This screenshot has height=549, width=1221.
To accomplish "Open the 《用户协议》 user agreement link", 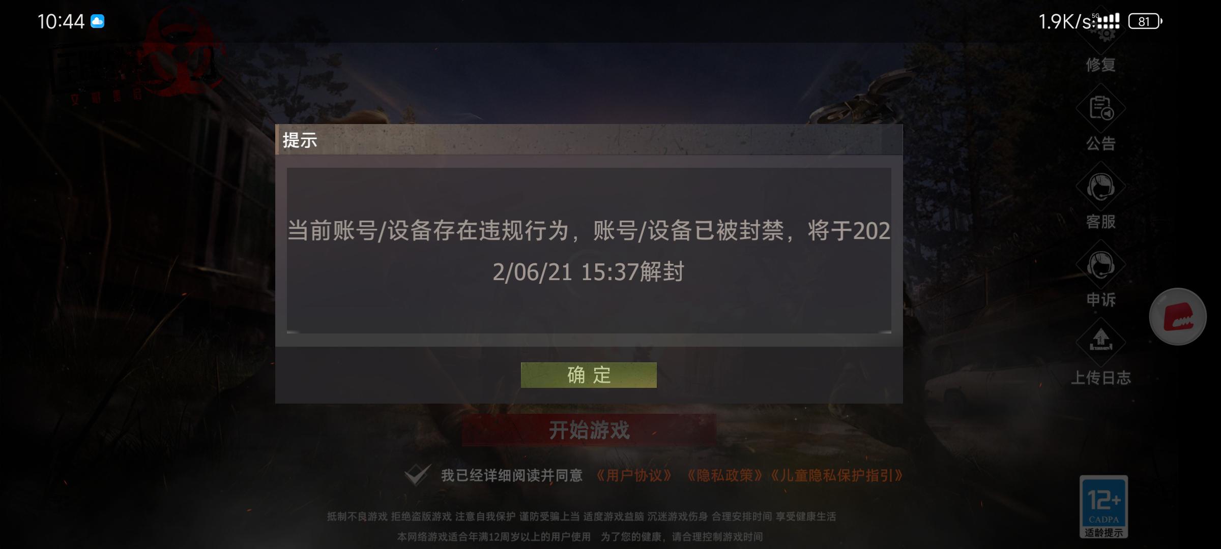I will [634, 475].
